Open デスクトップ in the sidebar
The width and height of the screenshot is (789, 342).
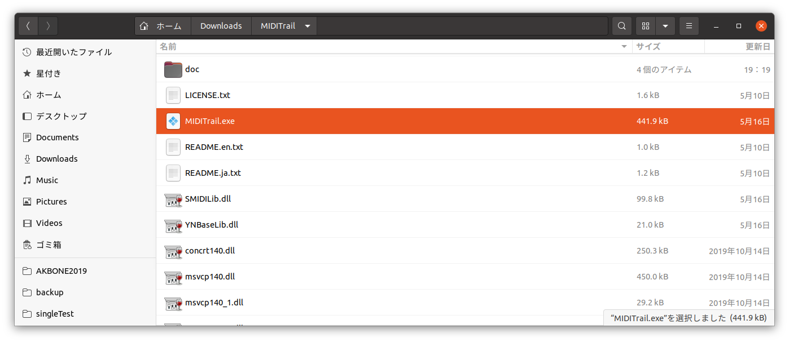click(x=85, y=116)
